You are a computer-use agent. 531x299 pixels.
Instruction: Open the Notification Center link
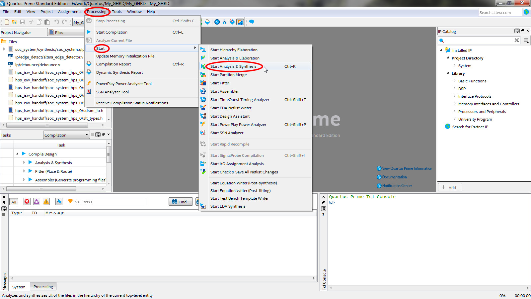tap(397, 186)
